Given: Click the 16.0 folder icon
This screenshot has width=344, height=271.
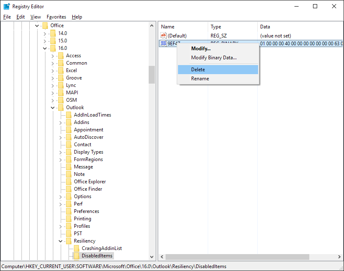Looking at the screenshot, I should 53,48.
